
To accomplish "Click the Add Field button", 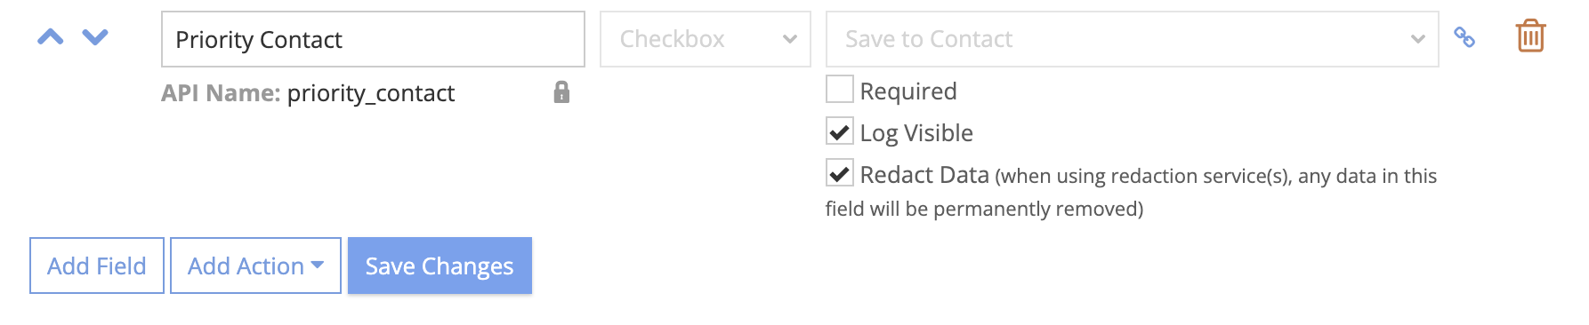I will point(97,266).
